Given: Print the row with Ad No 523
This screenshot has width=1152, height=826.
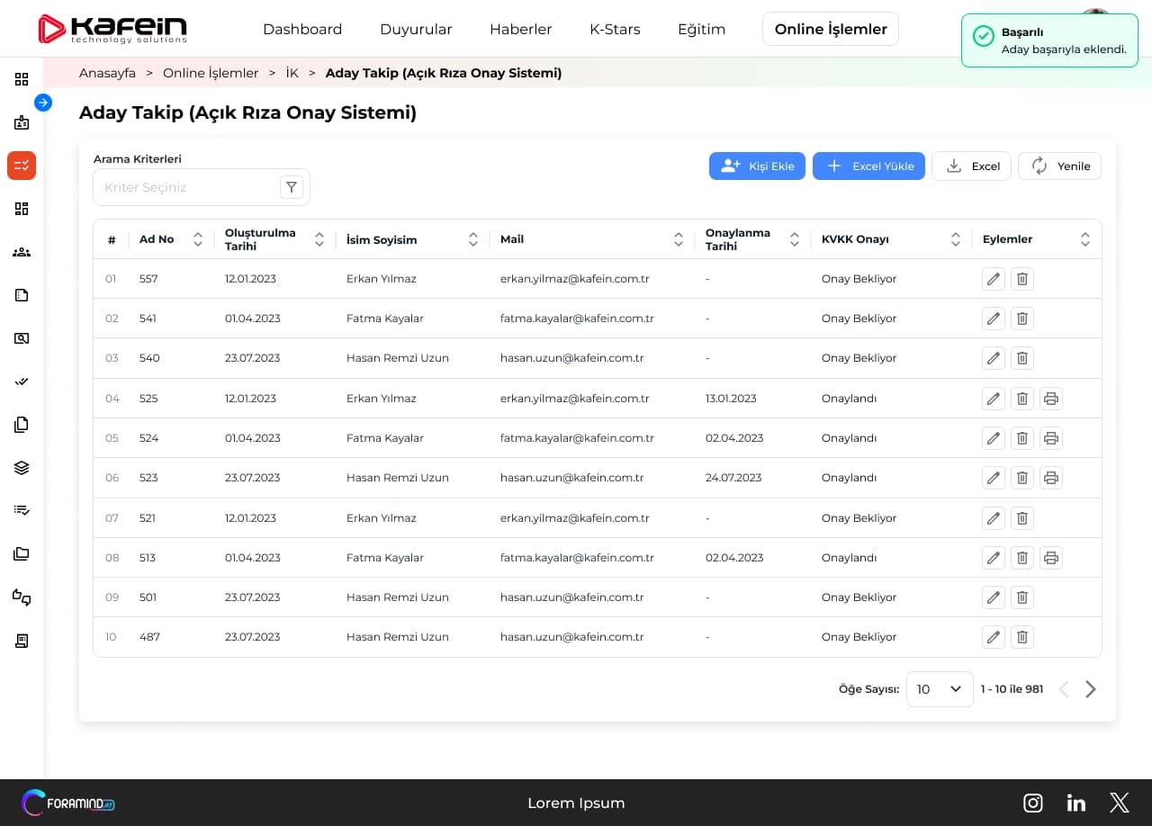Looking at the screenshot, I should (x=1051, y=478).
